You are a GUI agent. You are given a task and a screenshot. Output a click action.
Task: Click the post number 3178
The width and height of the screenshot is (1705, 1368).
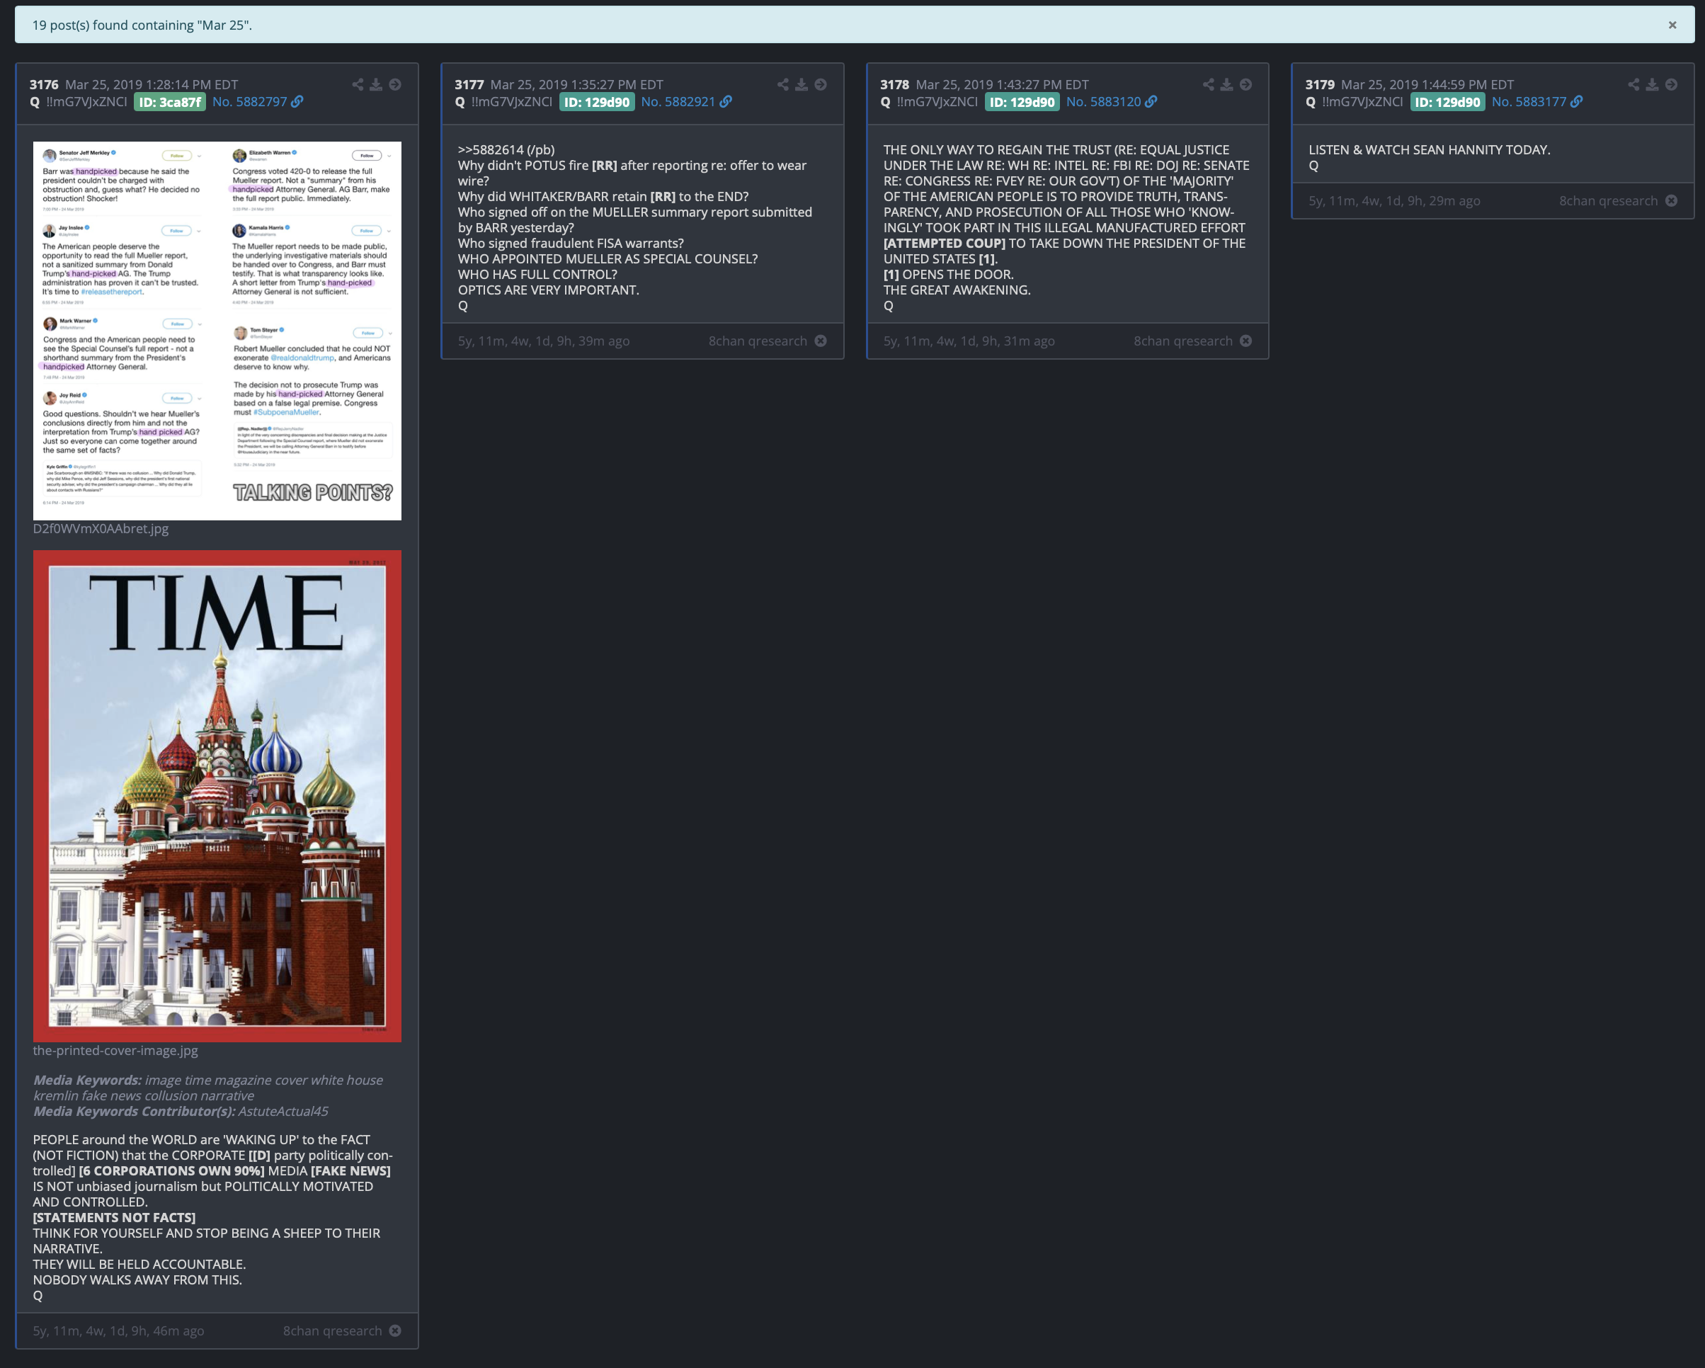point(894,84)
